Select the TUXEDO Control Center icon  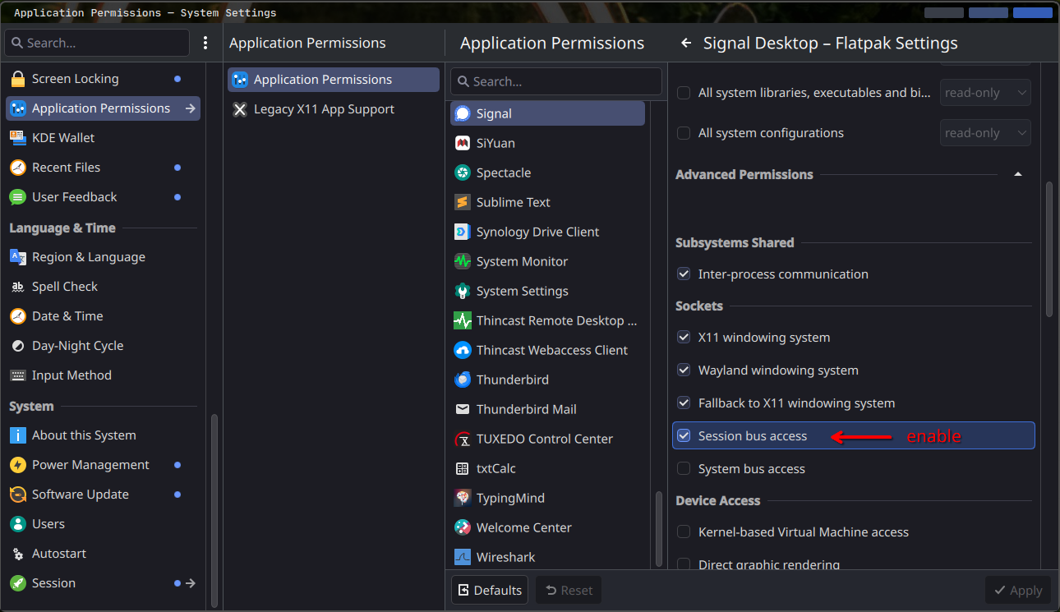point(462,439)
